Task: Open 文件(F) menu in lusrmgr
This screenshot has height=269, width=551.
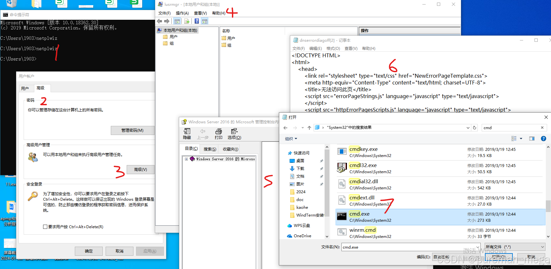Action: (x=165, y=13)
